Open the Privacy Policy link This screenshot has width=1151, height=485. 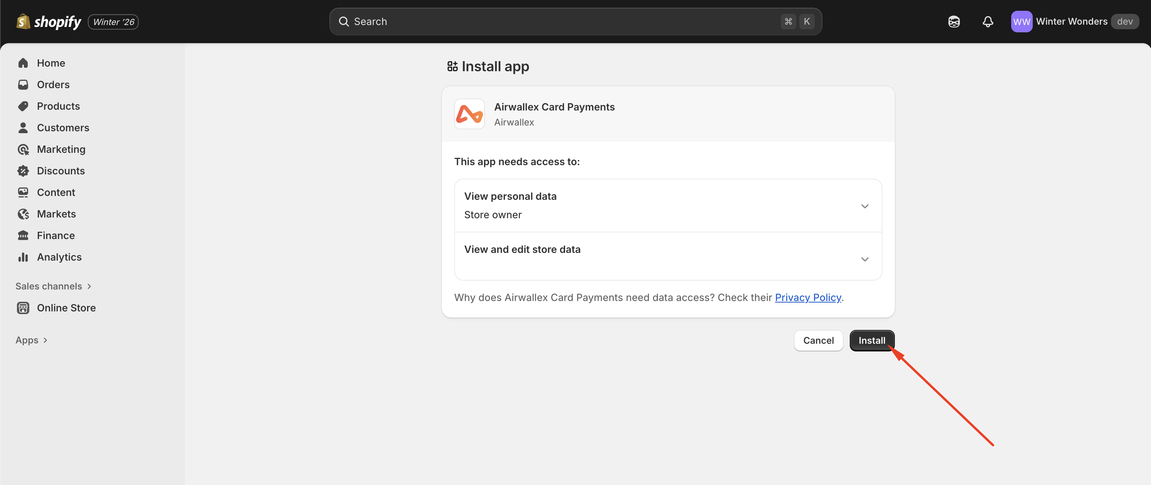click(807, 298)
